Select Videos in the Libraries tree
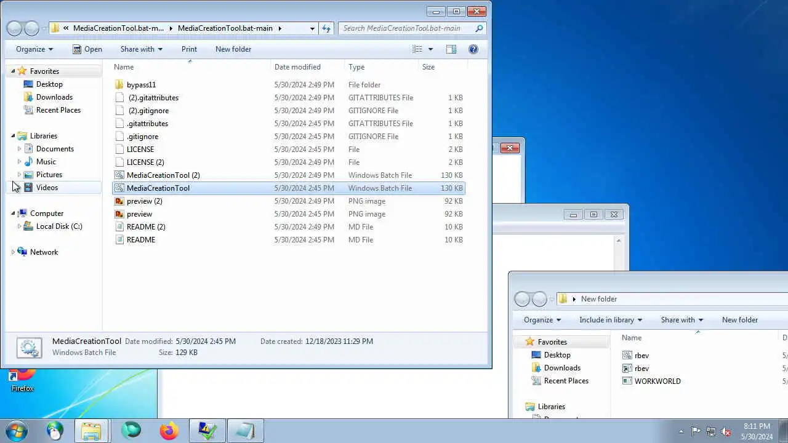 [47, 188]
